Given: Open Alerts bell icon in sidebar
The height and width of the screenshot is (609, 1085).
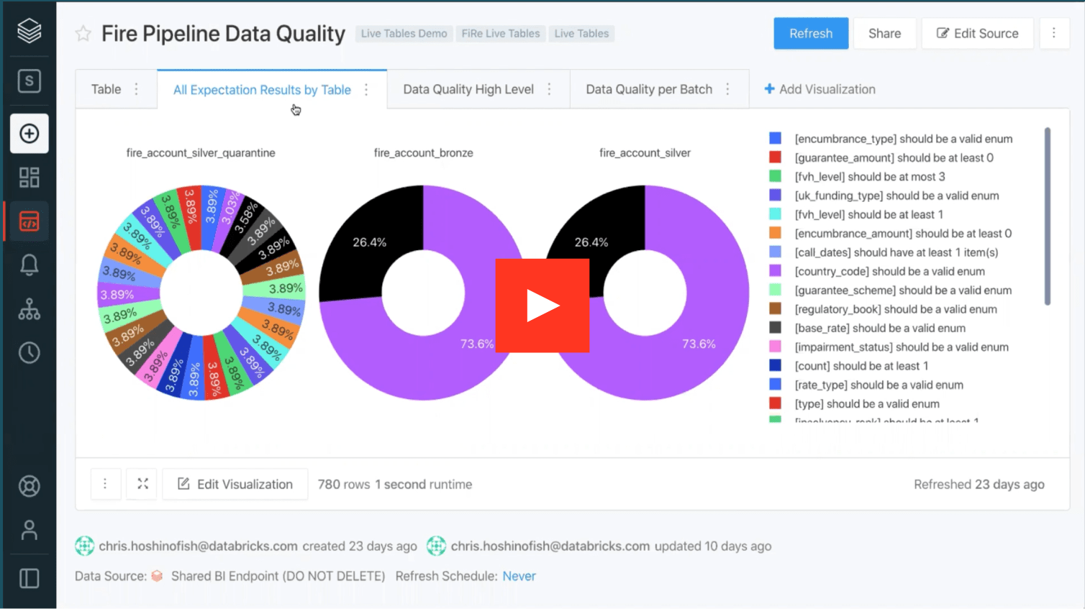Looking at the screenshot, I should [x=29, y=265].
